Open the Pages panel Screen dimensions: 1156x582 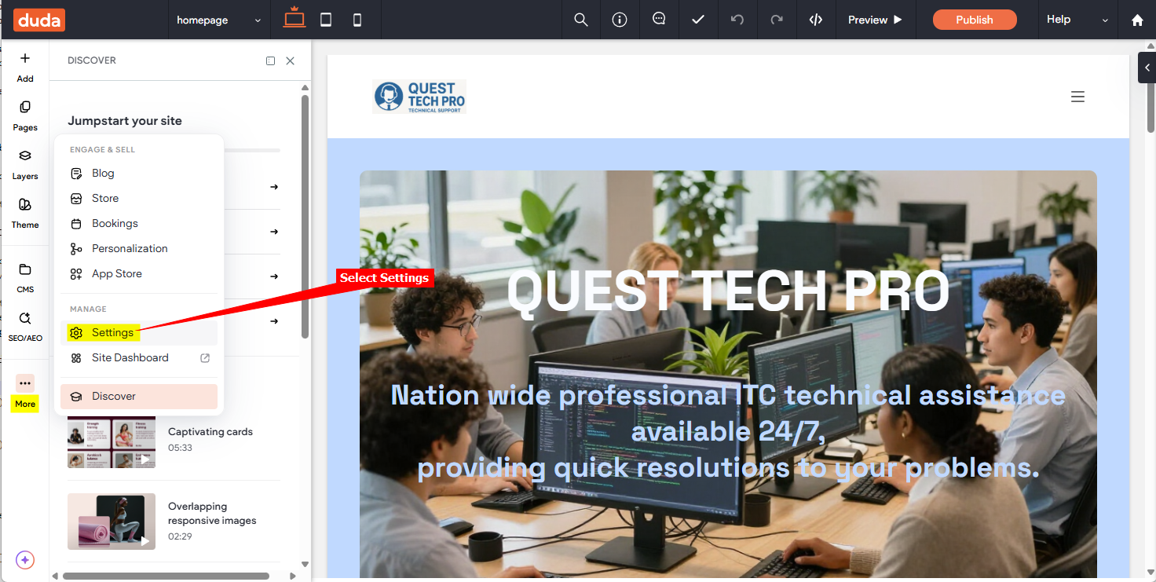click(x=25, y=116)
